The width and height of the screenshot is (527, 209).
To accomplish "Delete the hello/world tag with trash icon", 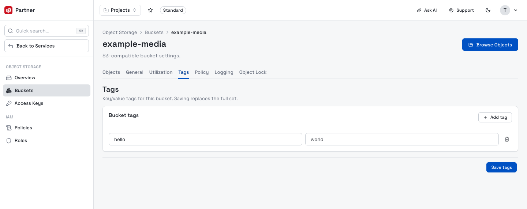I will point(507,139).
